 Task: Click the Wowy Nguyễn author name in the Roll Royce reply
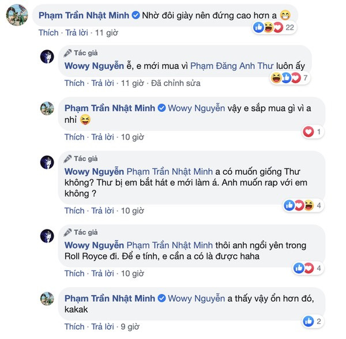94,245
